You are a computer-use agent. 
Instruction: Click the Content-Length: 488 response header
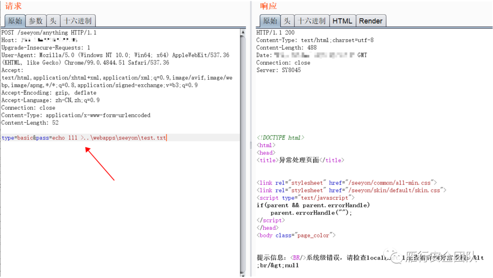(286, 48)
